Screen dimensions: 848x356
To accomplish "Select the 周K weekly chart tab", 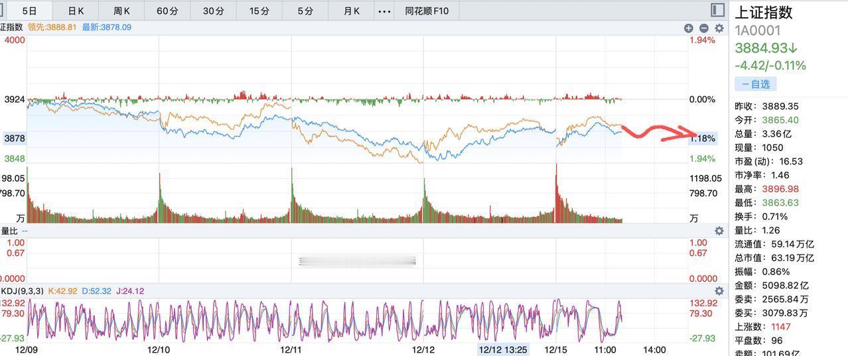I will click(121, 11).
